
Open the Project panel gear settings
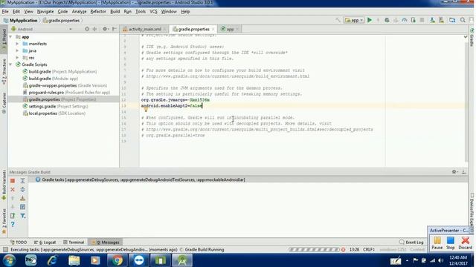click(x=105, y=29)
